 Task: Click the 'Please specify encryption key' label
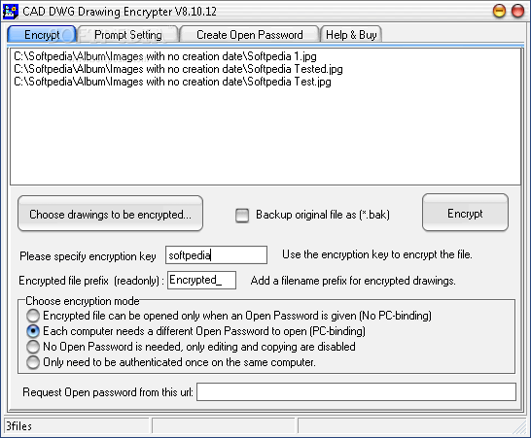pos(88,256)
